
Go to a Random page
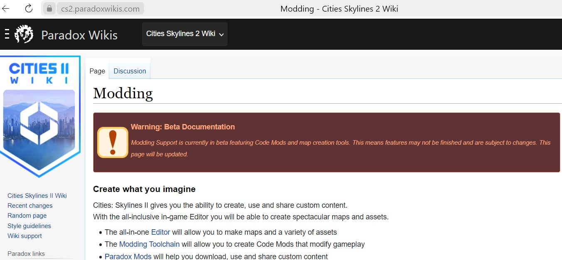(x=27, y=216)
